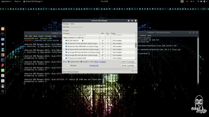
Task: Uncheck Android TV Intel x86 Atom System Image
Action: (x=66, y=44)
